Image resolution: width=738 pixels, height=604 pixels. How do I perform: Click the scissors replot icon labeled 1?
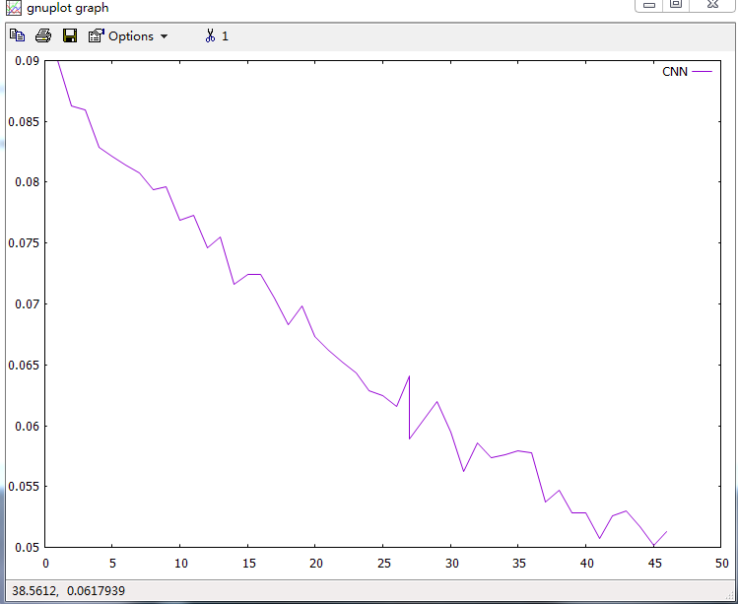tap(217, 35)
